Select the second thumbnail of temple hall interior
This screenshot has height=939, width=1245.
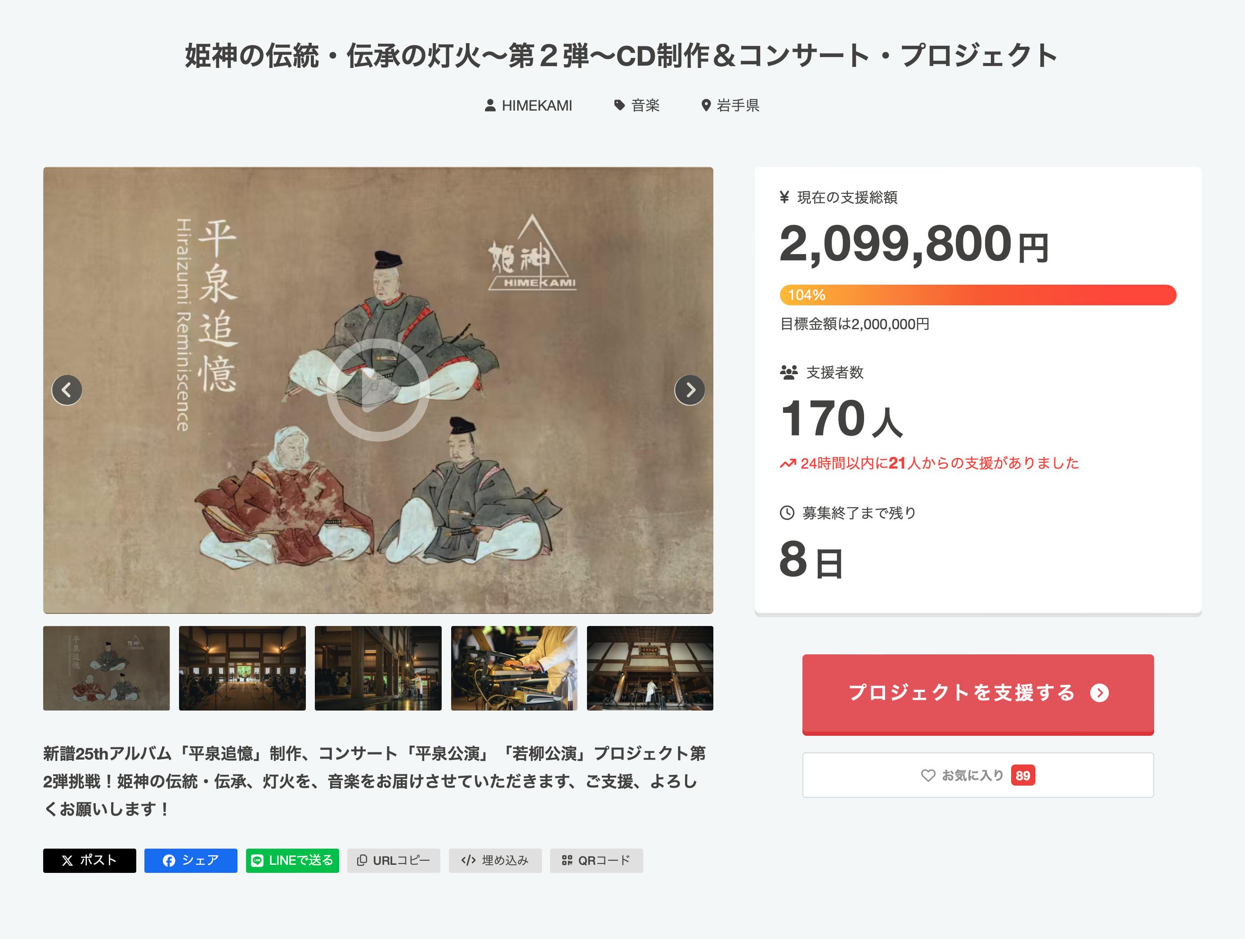pyautogui.click(x=242, y=668)
